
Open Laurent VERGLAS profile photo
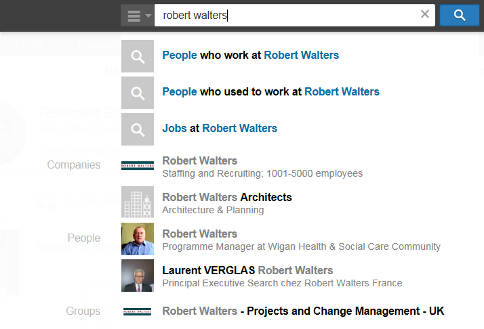(x=138, y=276)
